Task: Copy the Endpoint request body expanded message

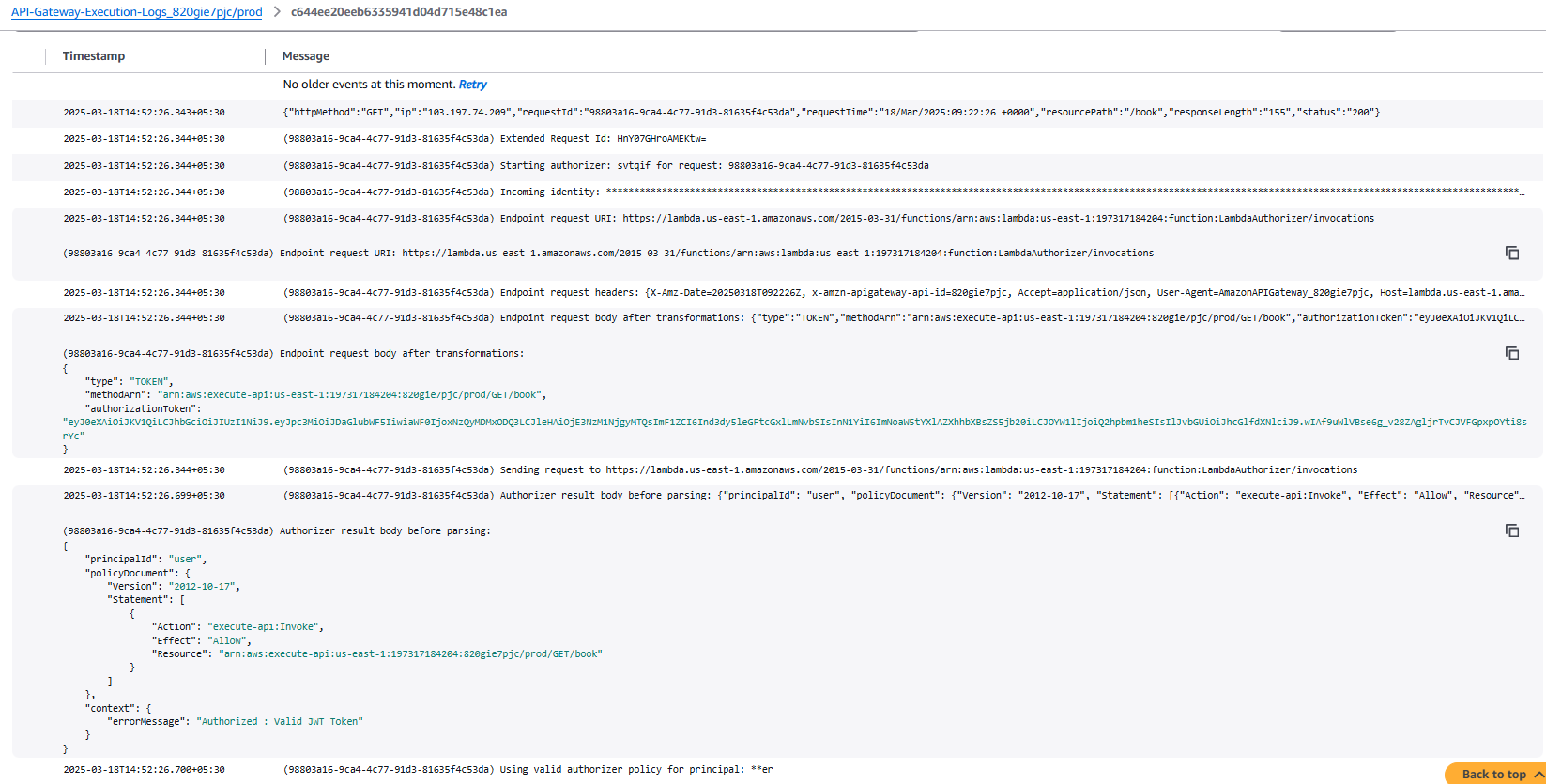Action: click(x=1512, y=353)
